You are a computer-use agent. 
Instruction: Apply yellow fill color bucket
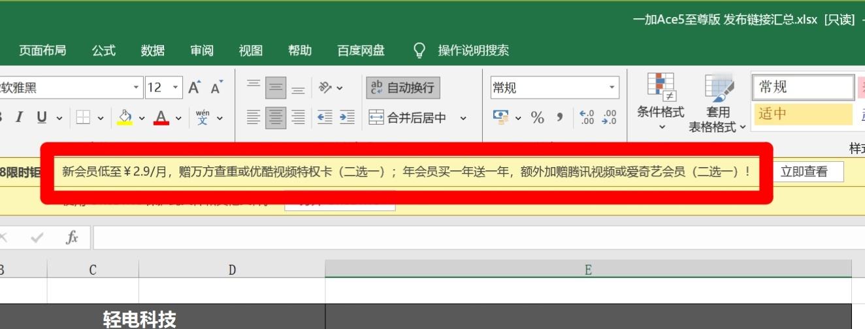click(125, 117)
